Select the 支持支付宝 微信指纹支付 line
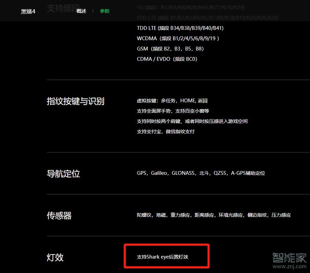This screenshot has height=273, width=310. [166, 132]
